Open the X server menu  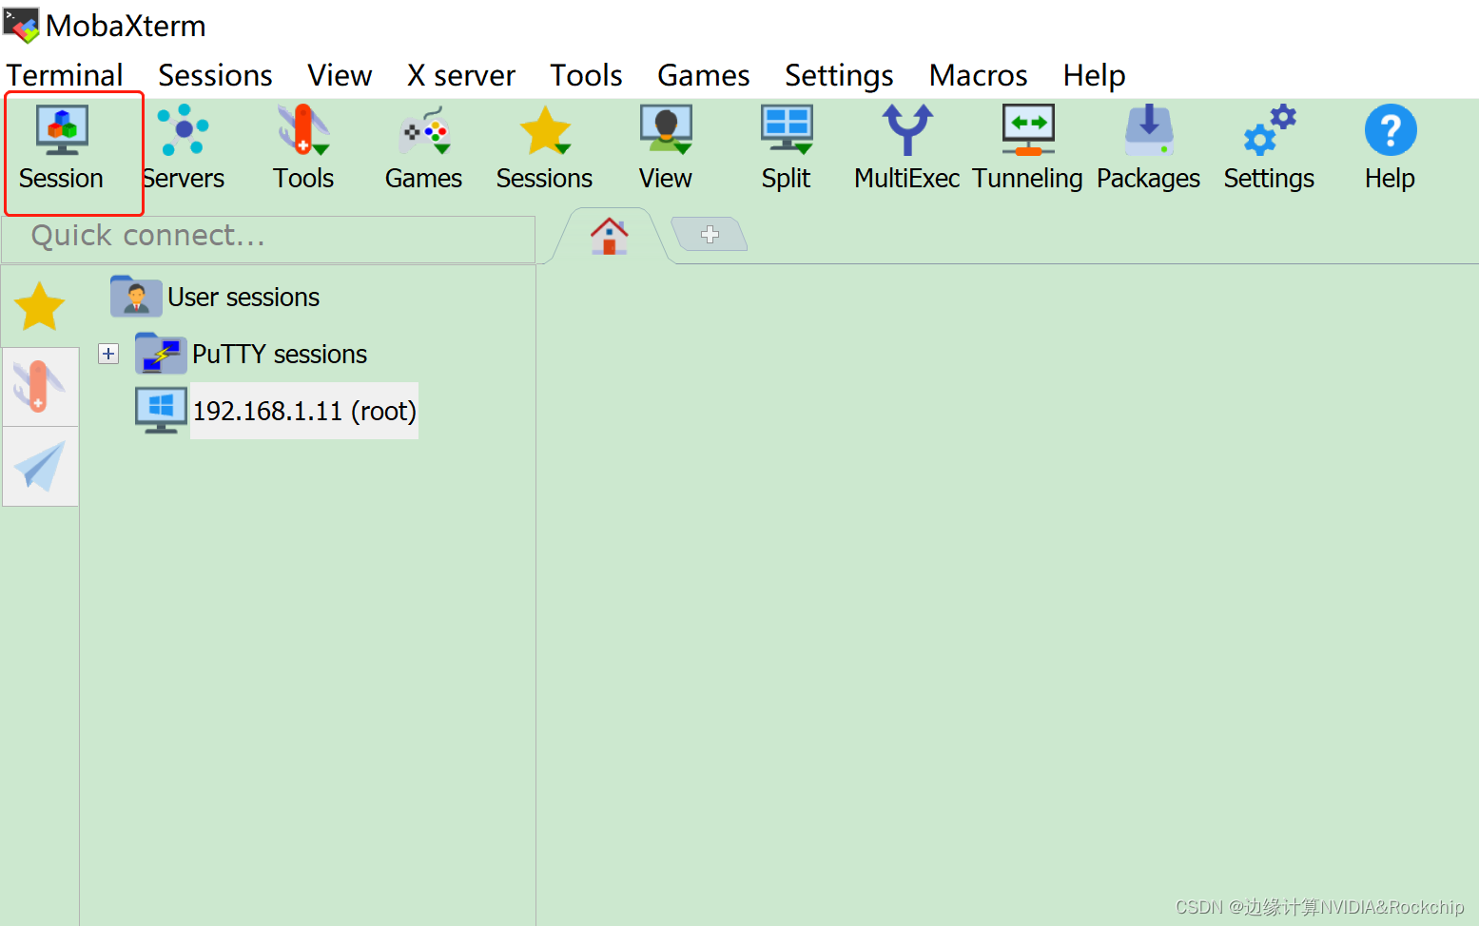pos(461,75)
